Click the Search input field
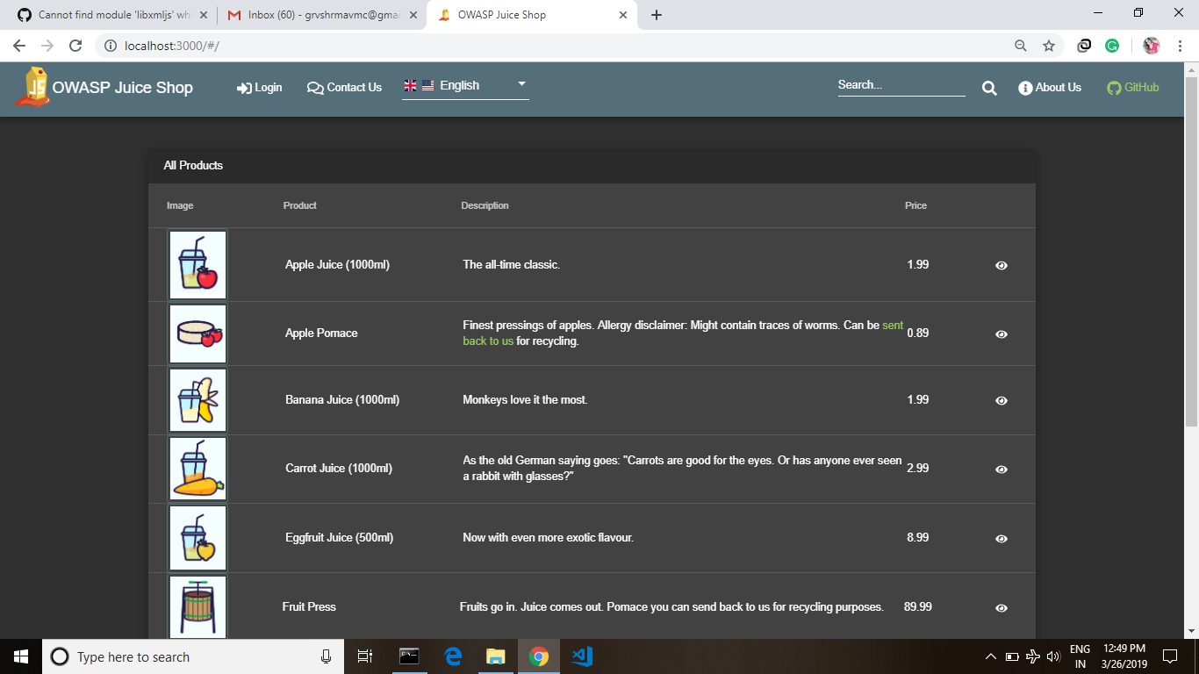Screen dimensions: 1199x674 click(x=901, y=85)
